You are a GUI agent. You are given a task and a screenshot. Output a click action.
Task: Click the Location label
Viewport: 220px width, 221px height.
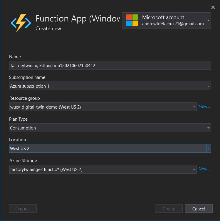tap(17, 140)
